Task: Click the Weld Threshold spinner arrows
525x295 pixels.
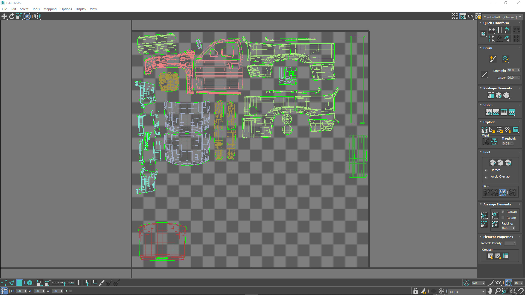Action: 512,143
